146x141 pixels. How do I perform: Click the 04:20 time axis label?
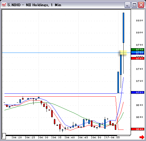17,137
